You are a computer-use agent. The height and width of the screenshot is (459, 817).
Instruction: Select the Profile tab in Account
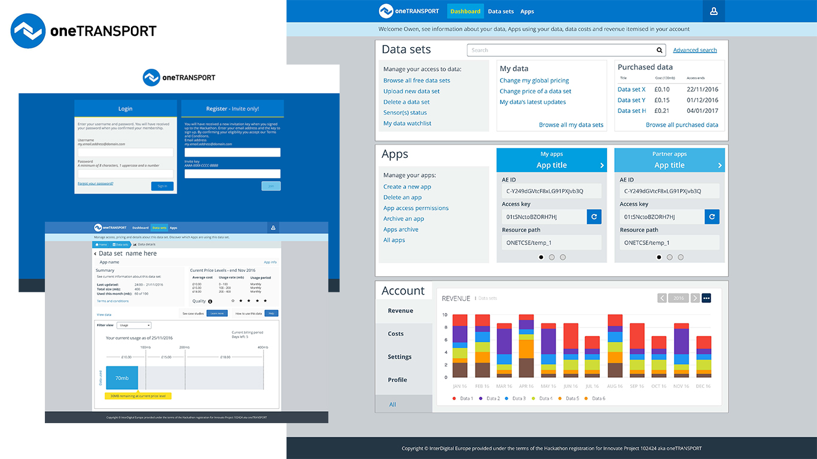404,380
